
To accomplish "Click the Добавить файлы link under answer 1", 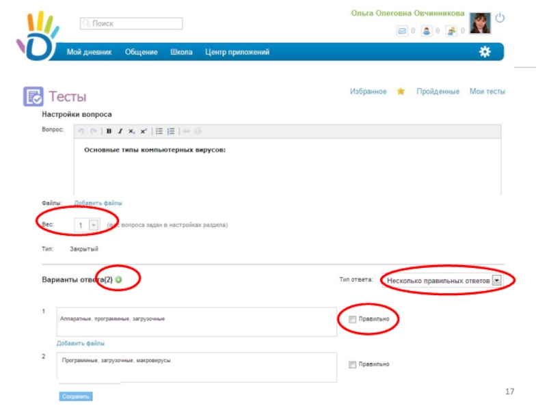I will coord(81,343).
